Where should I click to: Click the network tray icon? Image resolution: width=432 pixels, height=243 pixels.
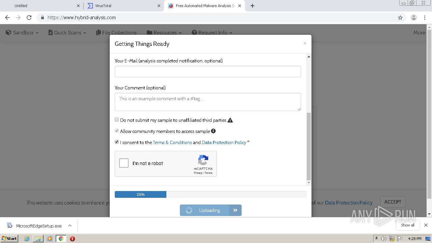pyautogui.click(x=392, y=239)
